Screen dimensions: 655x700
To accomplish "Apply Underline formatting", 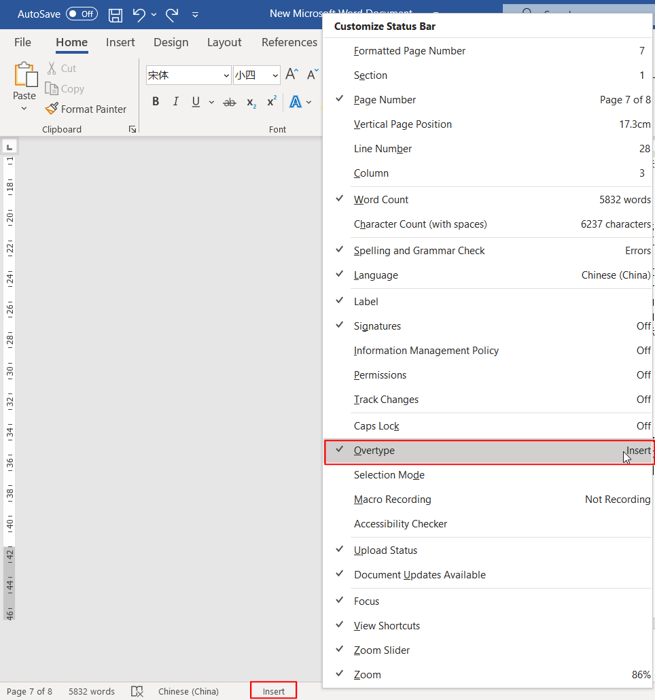I will [196, 102].
